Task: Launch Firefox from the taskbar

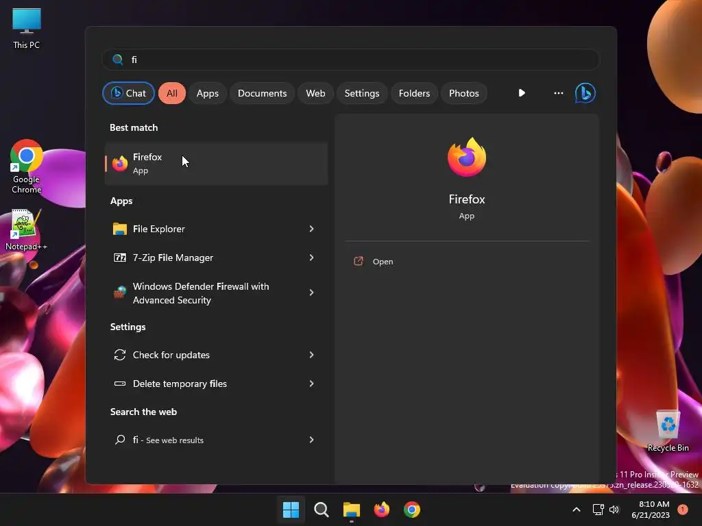Action: pos(381,510)
